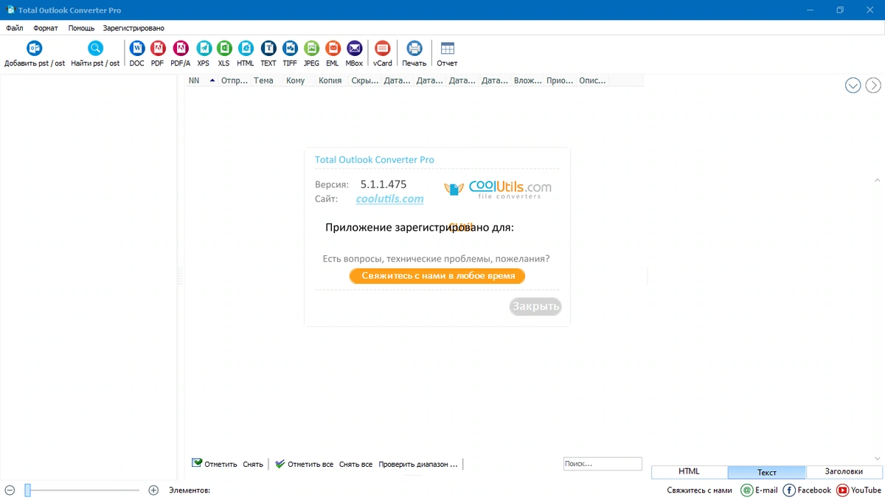This screenshot has height=500, width=885.
Task: Click search (Поиск) input field
Action: (x=603, y=464)
